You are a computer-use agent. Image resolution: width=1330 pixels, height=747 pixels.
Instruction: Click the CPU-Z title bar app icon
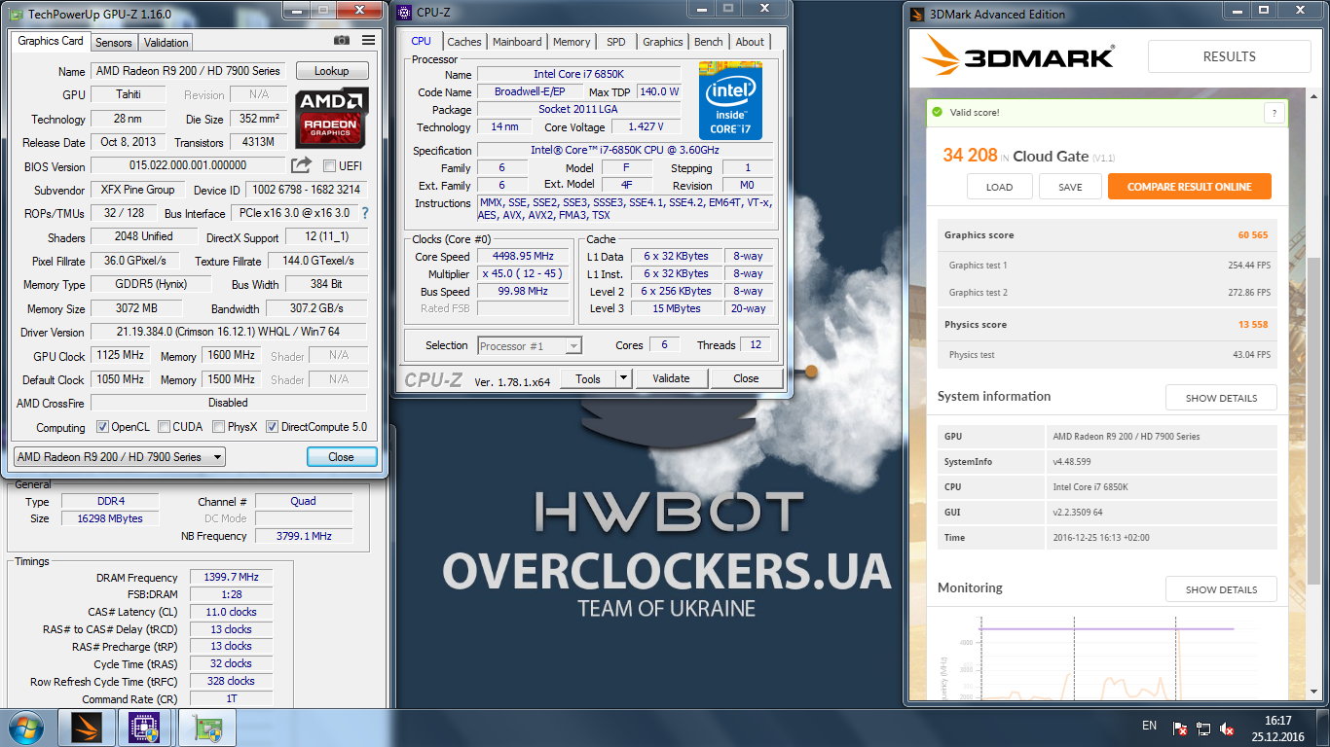406,13
